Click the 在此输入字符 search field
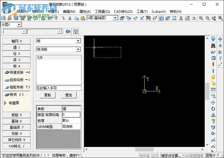This screenshot has height=158, width=224. (x=59, y=88)
